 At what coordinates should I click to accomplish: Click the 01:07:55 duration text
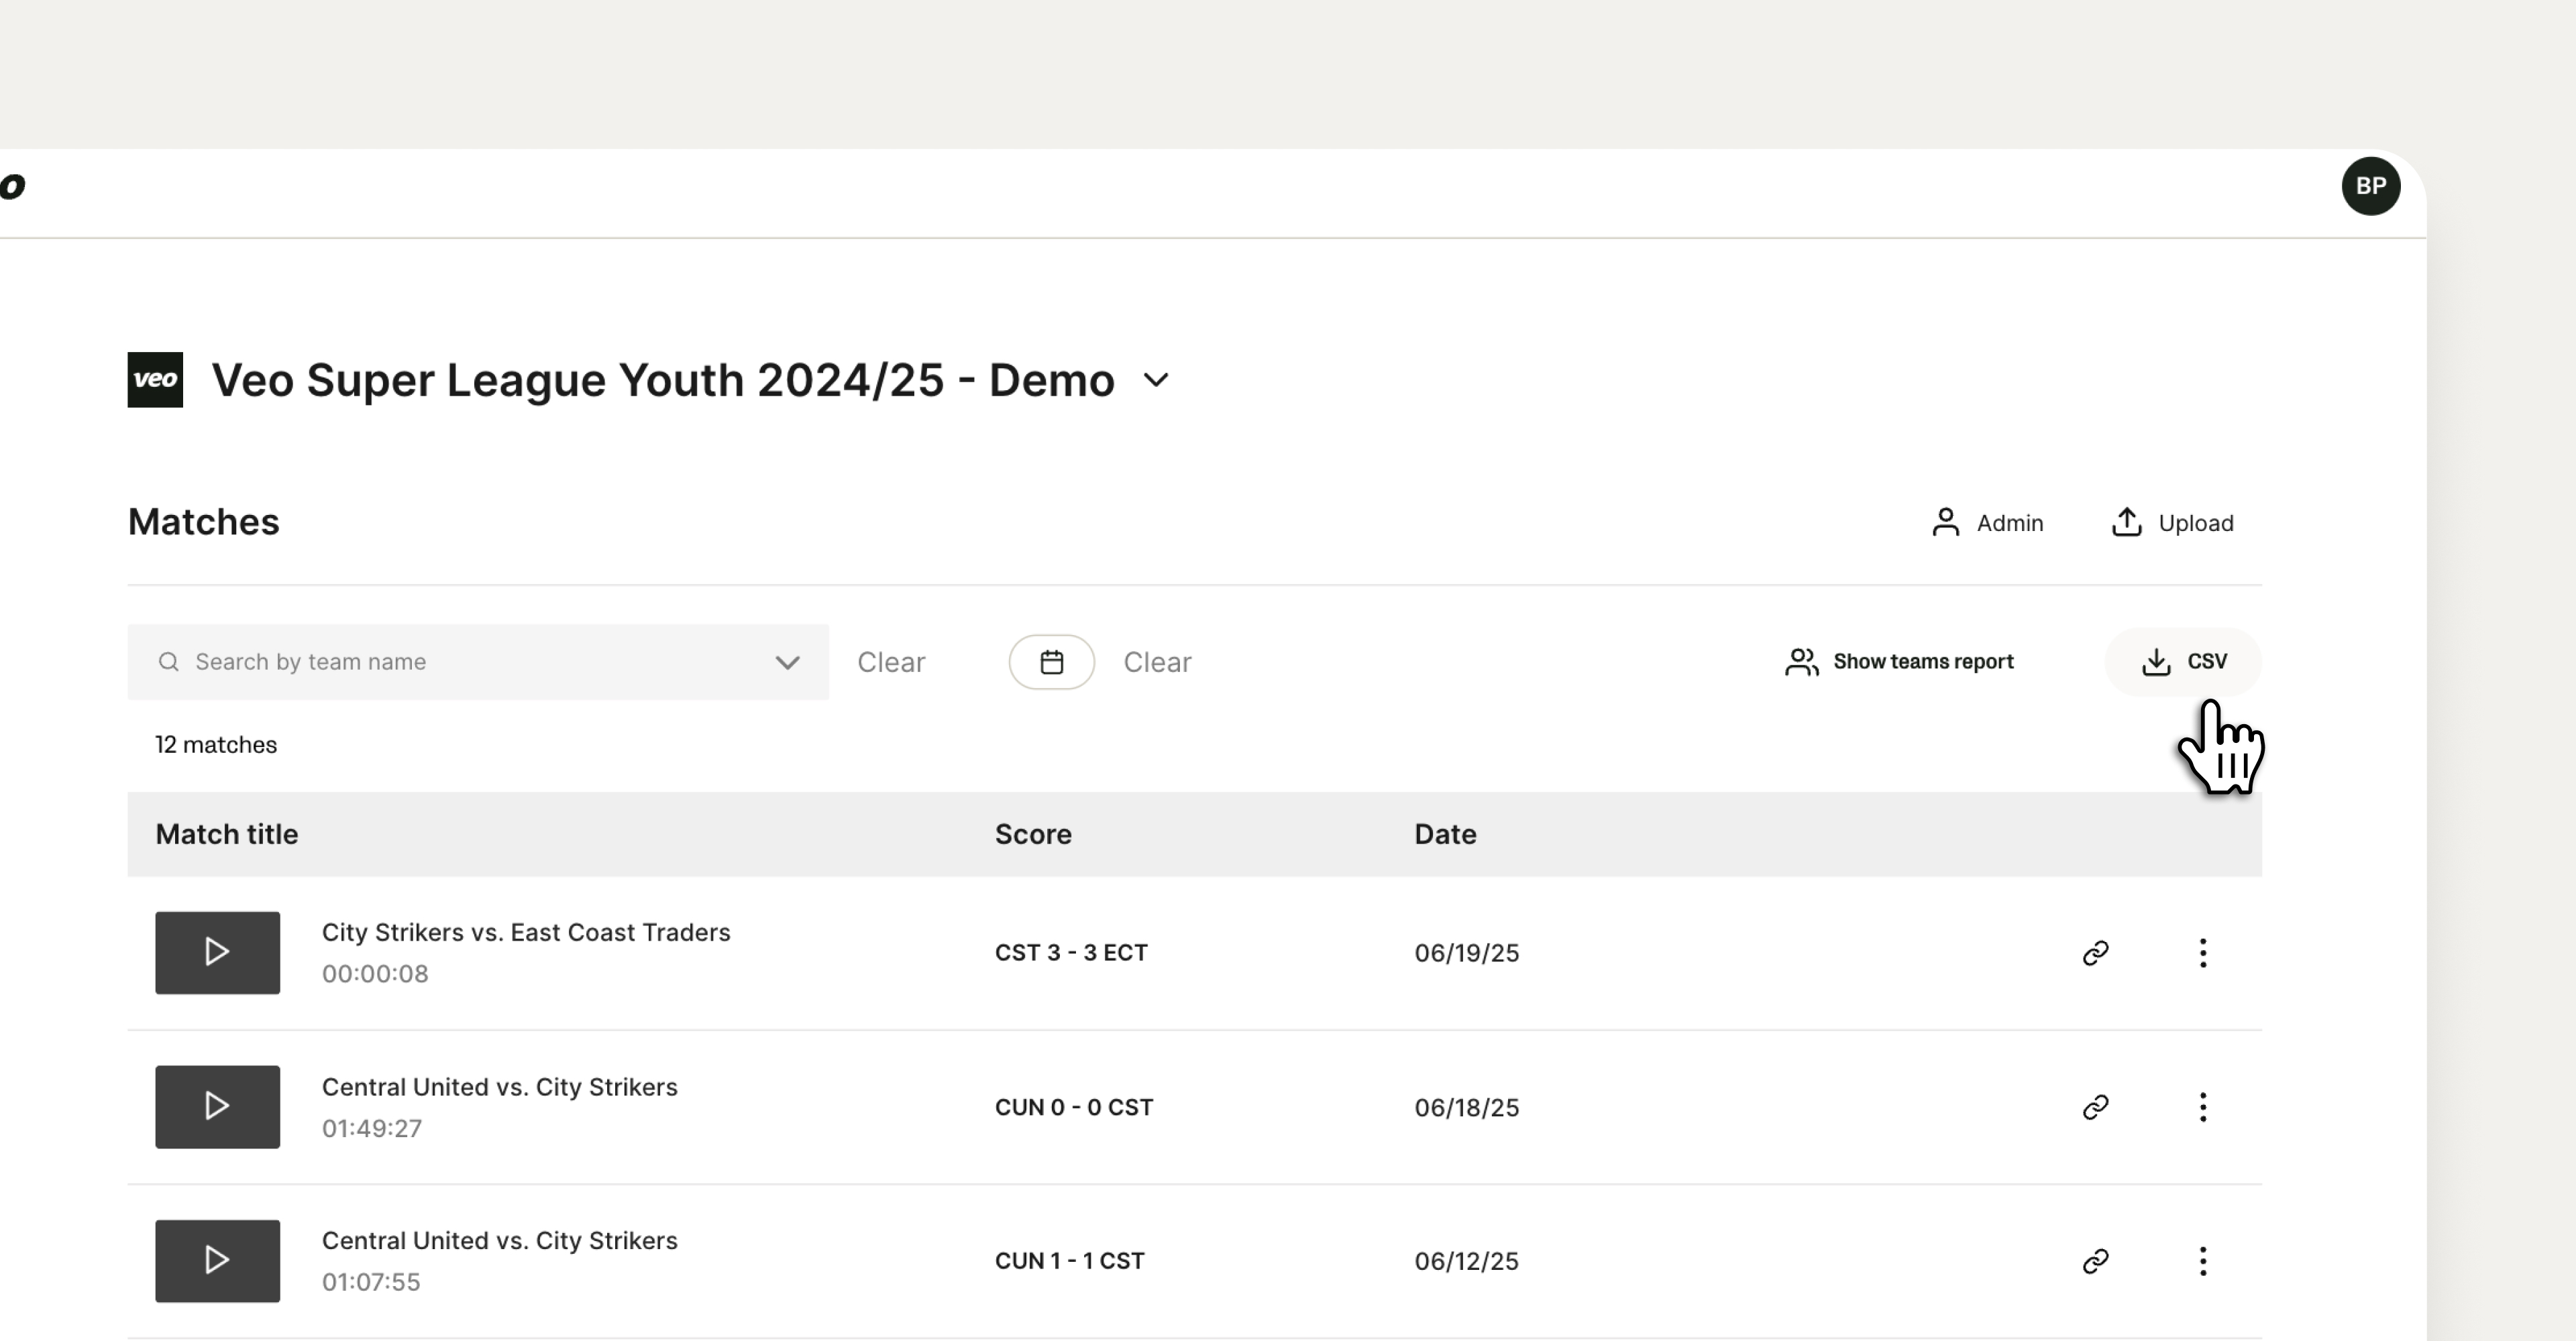pyautogui.click(x=371, y=1281)
